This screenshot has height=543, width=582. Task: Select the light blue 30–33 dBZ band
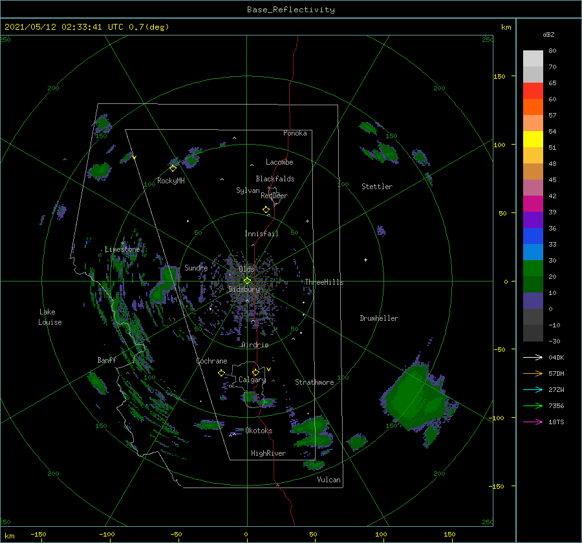[x=533, y=252]
